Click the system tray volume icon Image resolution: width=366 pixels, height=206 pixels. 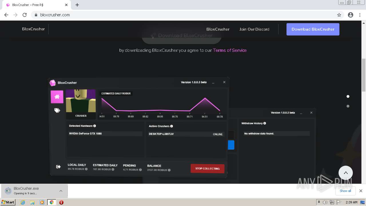[325, 202]
